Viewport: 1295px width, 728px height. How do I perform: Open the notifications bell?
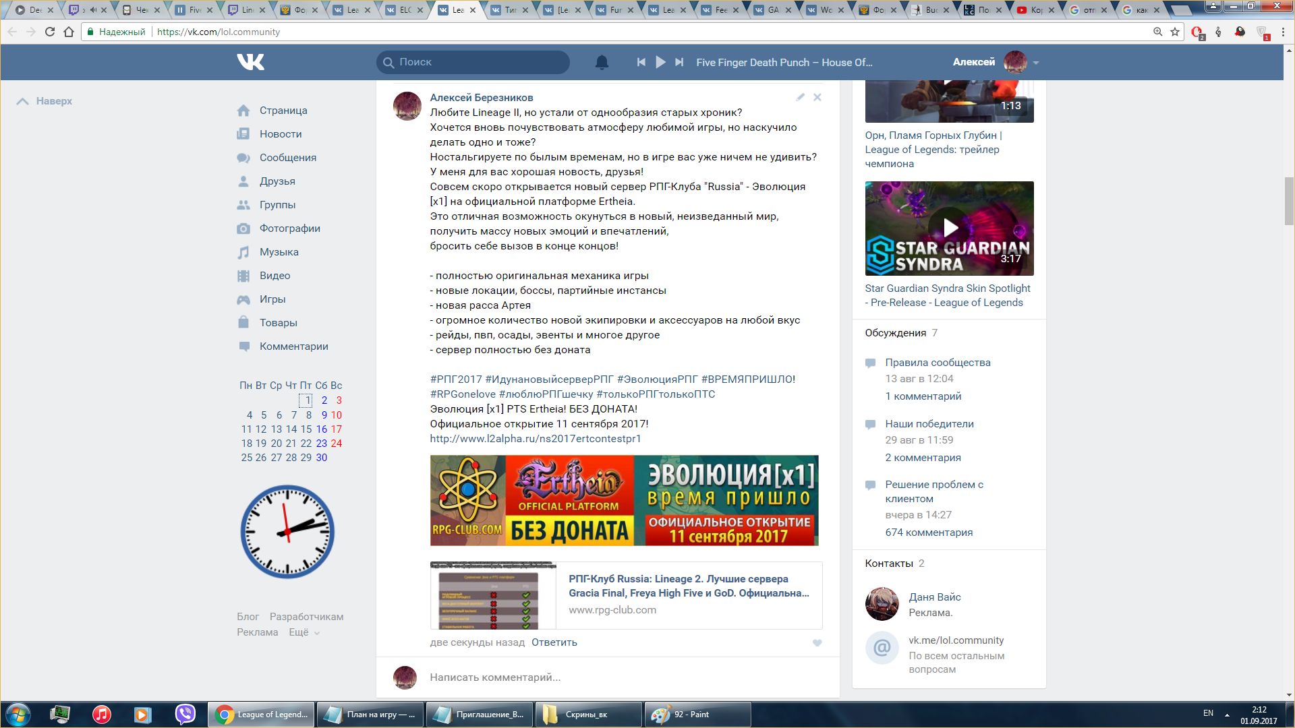(x=602, y=62)
